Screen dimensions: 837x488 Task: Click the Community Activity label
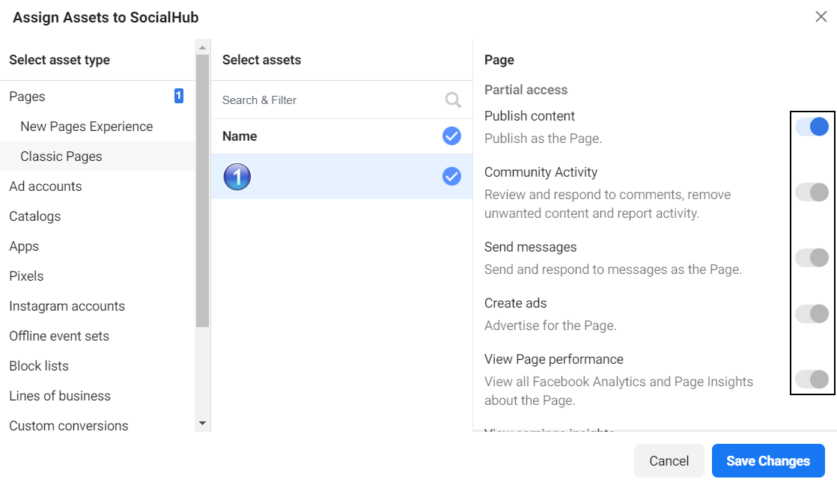541,172
